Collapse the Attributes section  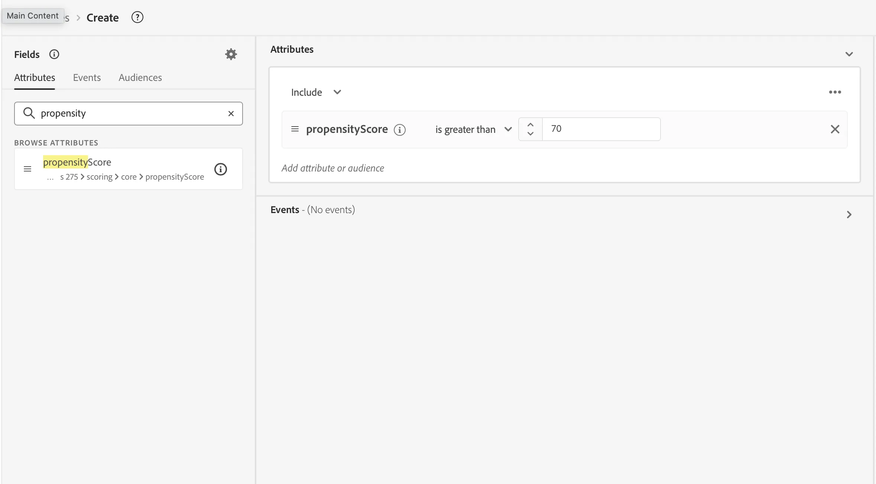coord(849,54)
